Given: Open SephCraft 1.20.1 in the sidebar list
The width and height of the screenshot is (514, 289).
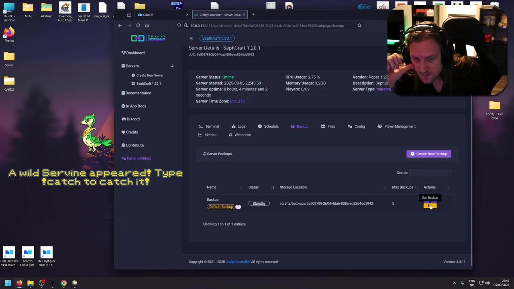Looking at the screenshot, I should click(146, 83).
